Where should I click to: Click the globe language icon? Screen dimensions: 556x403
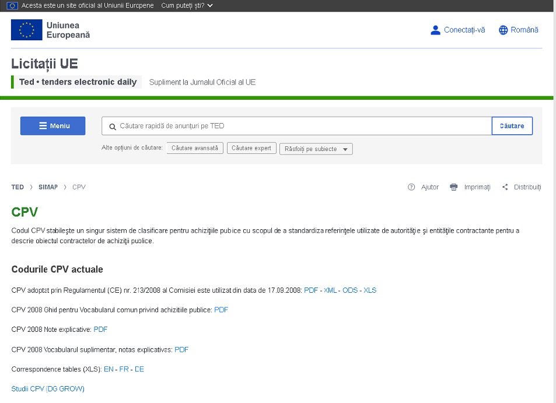(x=503, y=30)
